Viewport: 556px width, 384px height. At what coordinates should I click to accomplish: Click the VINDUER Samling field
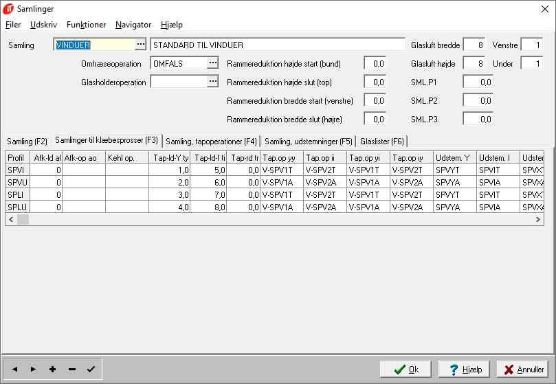[94, 45]
